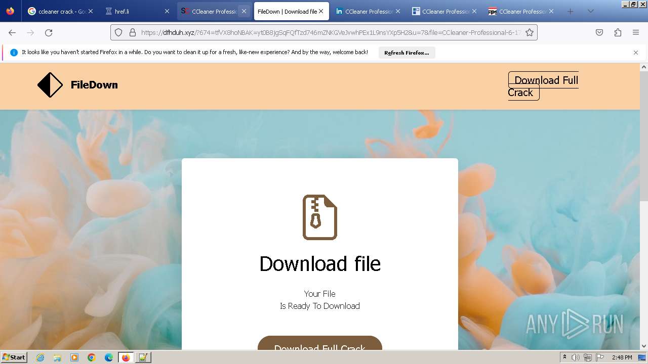Select the FileDown Download file tab
This screenshot has height=364, width=648.
(291, 11)
